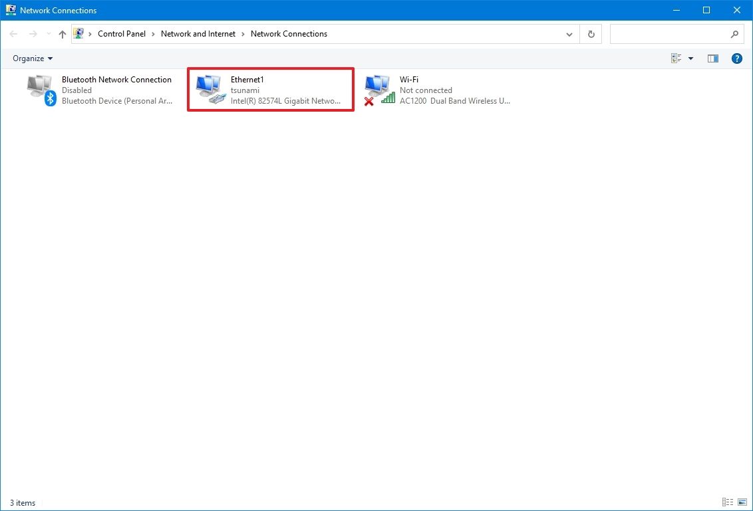Screen dimensions: 753x511
Task: Open the address bar history dropdown
Action: [x=569, y=33]
